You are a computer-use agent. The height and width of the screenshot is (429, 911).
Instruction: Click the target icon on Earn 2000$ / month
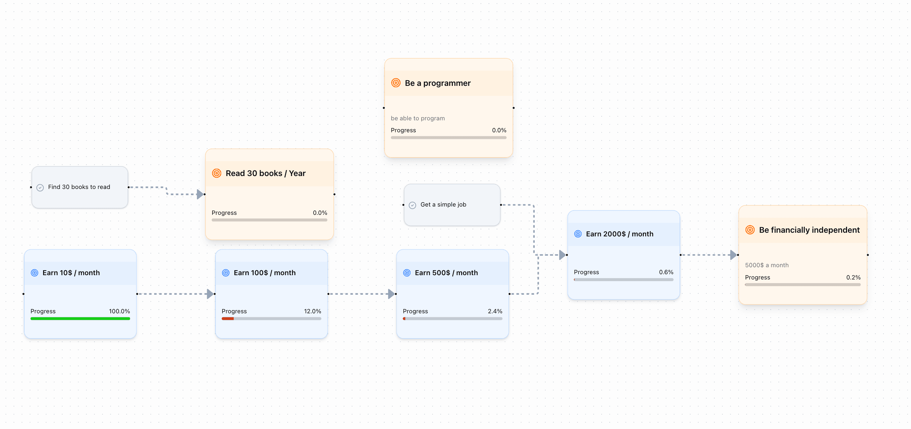[x=578, y=234]
